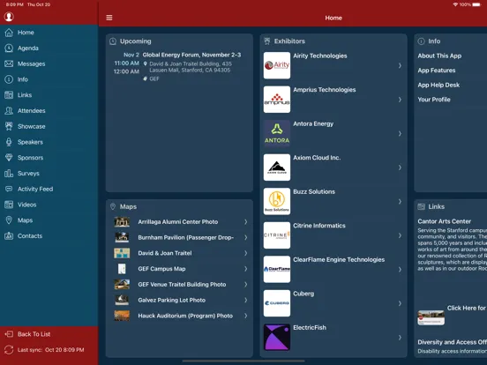Click the Sponsors diamond icon

(9, 158)
